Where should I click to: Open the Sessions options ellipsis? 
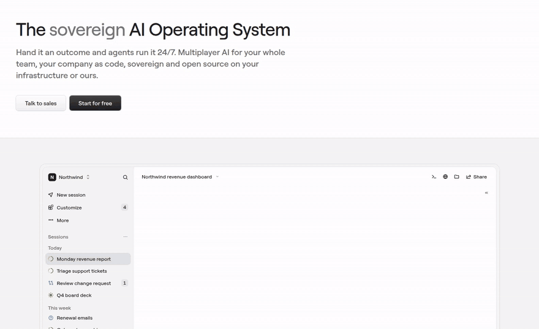pyautogui.click(x=126, y=237)
